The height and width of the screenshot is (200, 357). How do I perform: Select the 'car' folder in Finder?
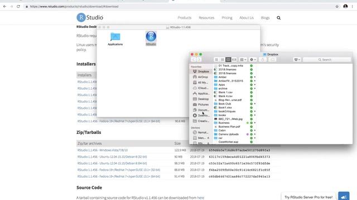click(x=220, y=138)
